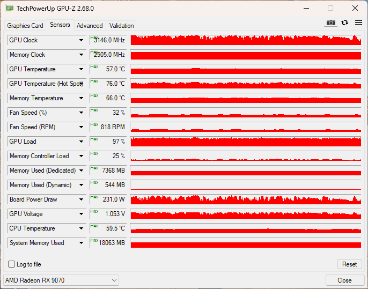Viewport: 368px width, 289px height.
Task: Enable the Log to file checkbox
Action: (11, 264)
